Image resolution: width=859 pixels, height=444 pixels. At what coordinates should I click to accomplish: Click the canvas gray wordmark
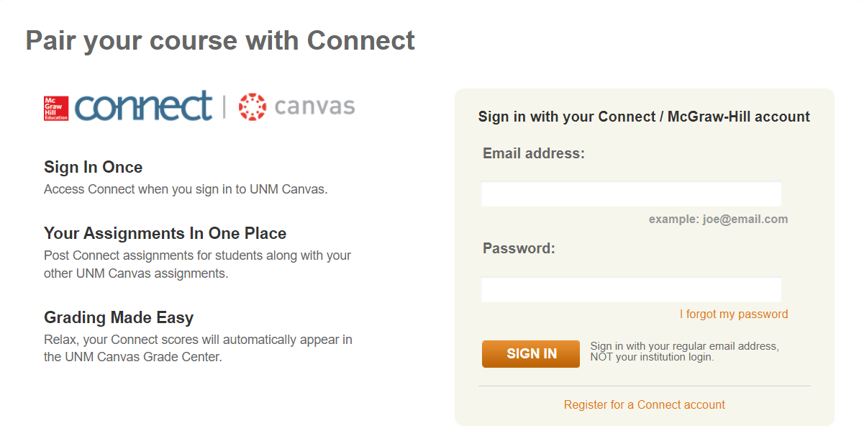tap(314, 107)
